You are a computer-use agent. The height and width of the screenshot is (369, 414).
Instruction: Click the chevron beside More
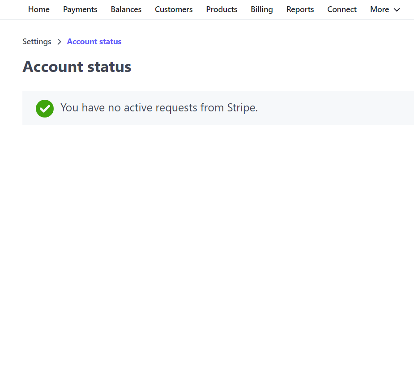(x=397, y=10)
